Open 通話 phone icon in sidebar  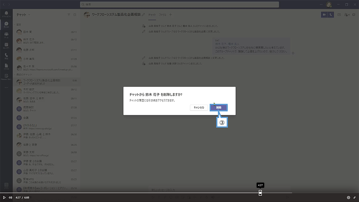coord(6,56)
